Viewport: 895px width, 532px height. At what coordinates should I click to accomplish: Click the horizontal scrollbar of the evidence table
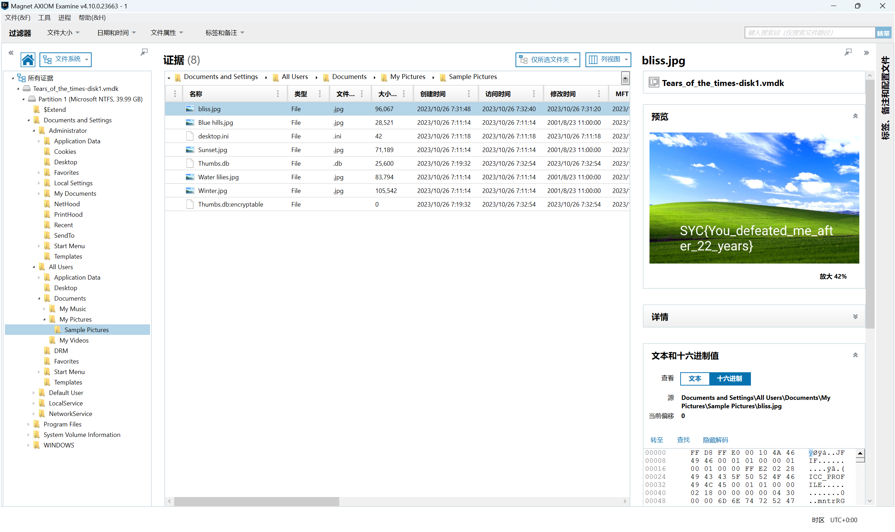pos(256,501)
